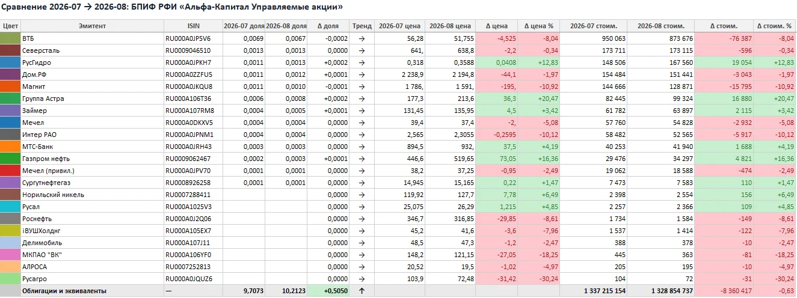Select the Облигации и эквиваленты cell
The image size is (797, 298).
92,291
